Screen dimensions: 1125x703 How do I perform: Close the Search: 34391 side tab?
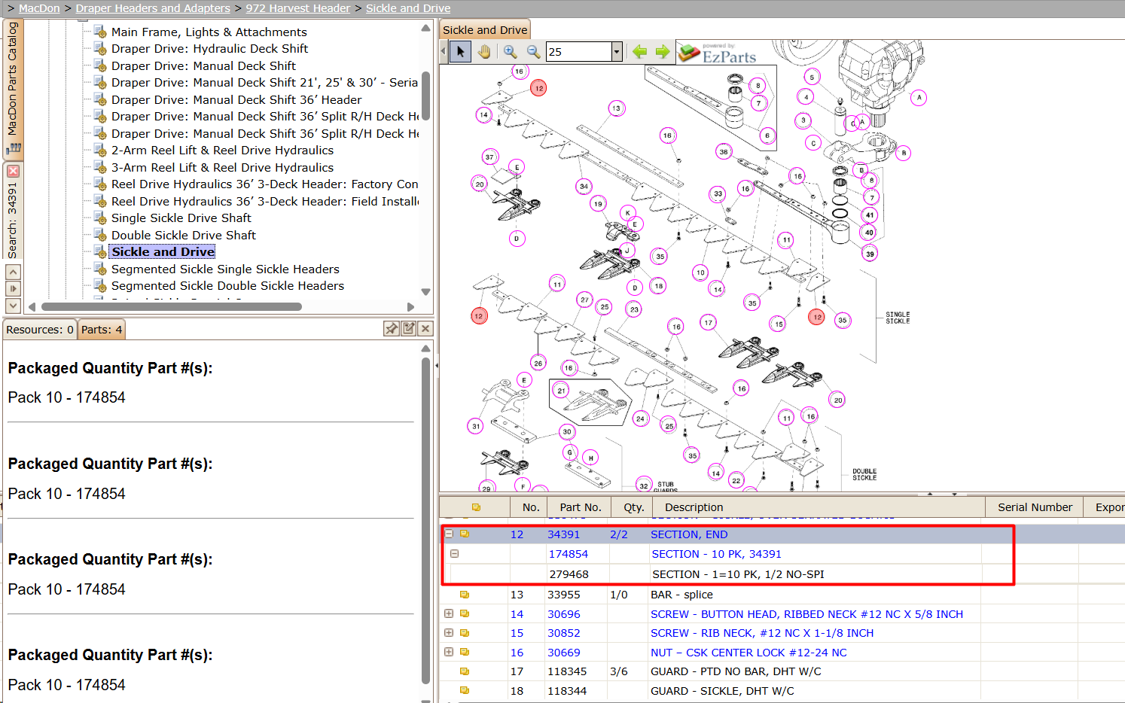pos(13,171)
